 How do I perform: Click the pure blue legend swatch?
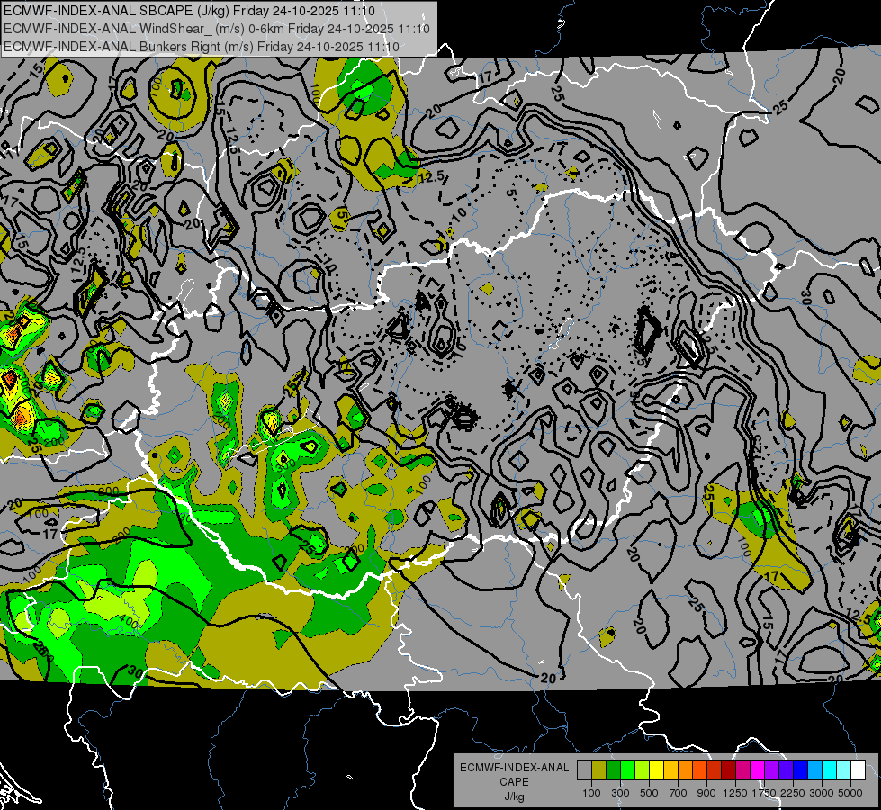click(800, 770)
